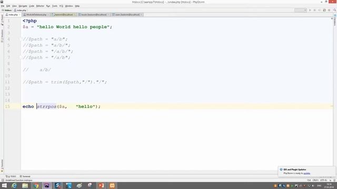Viewport: 337px width, 189px height.
Task: Click the "hello World hello people" string
Action: [73, 27]
